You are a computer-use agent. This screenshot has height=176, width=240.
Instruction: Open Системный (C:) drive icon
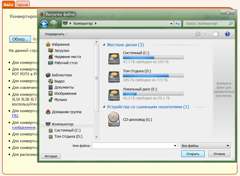click(x=114, y=58)
